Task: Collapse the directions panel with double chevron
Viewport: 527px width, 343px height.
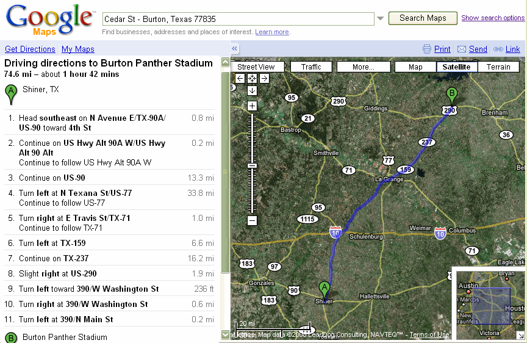Action: tap(234, 49)
